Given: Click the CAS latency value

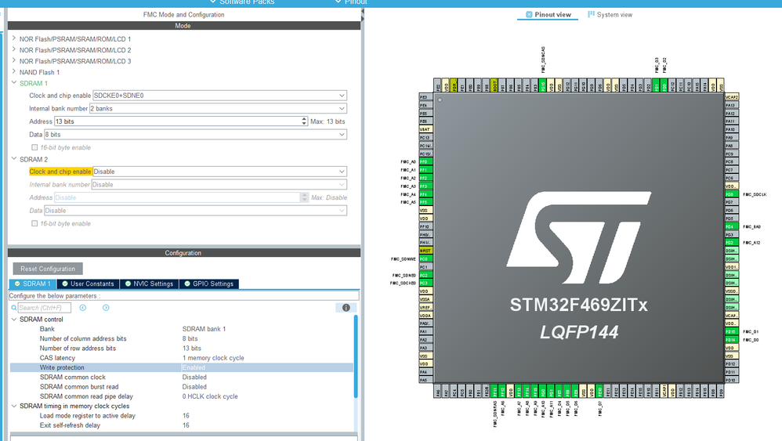Looking at the screenshot, I should click(x=213, y=358).
